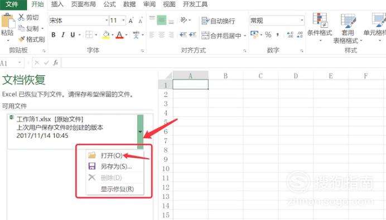Increase font size with large A
Image resolution: width=386 pixels, height=220 pixels.
[x=131, y=21]
